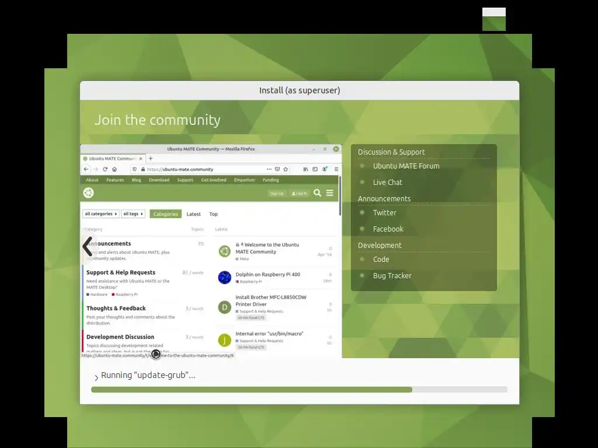Select the Top tab in the forum
Image resolution: width=598 pixels, height=448 pixels.
pyautogui.click(x=214, y=214)
